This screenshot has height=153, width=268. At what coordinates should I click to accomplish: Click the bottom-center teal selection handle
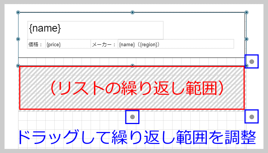click(x=132, y=65)
